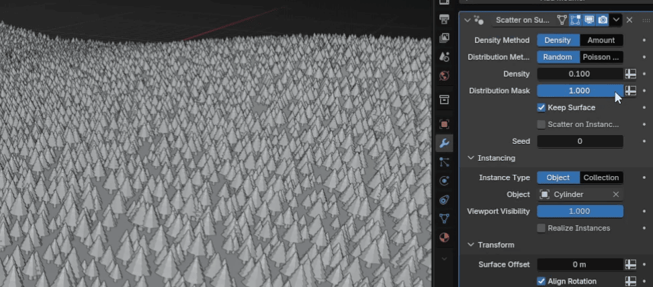Open the Material properties tab
Viewport: 653px width, 287px height.
coord(444,237)
